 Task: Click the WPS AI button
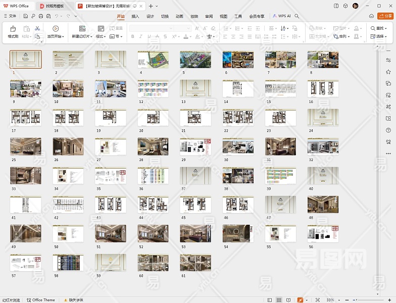click(x=282, y=16)
